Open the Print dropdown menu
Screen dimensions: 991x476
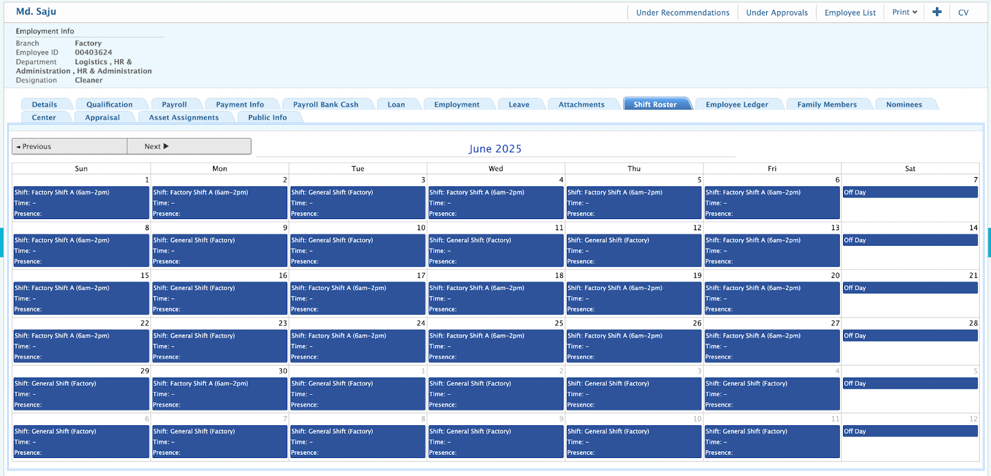pos(904,12)
